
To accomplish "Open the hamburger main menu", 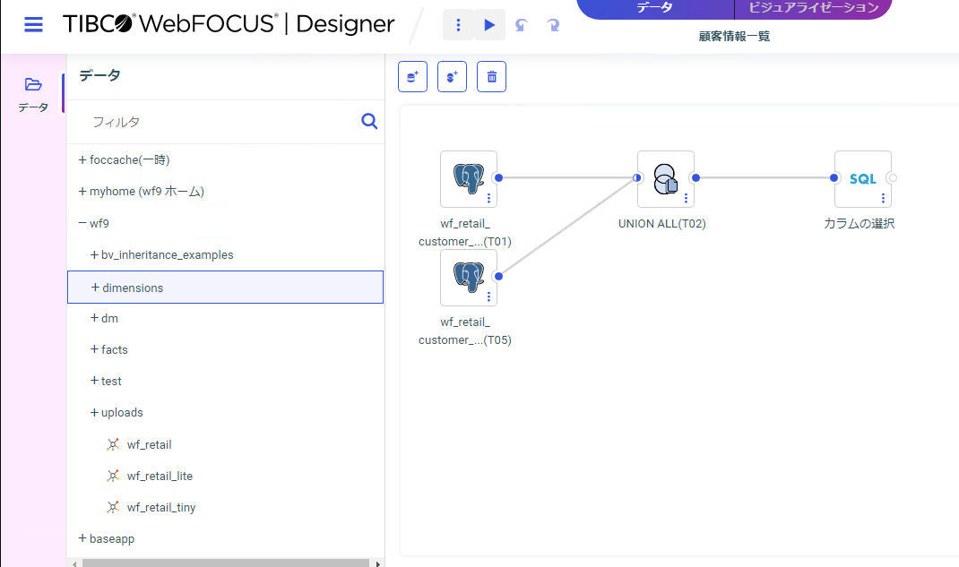I will pyautogui.click(x=33, y=24).
